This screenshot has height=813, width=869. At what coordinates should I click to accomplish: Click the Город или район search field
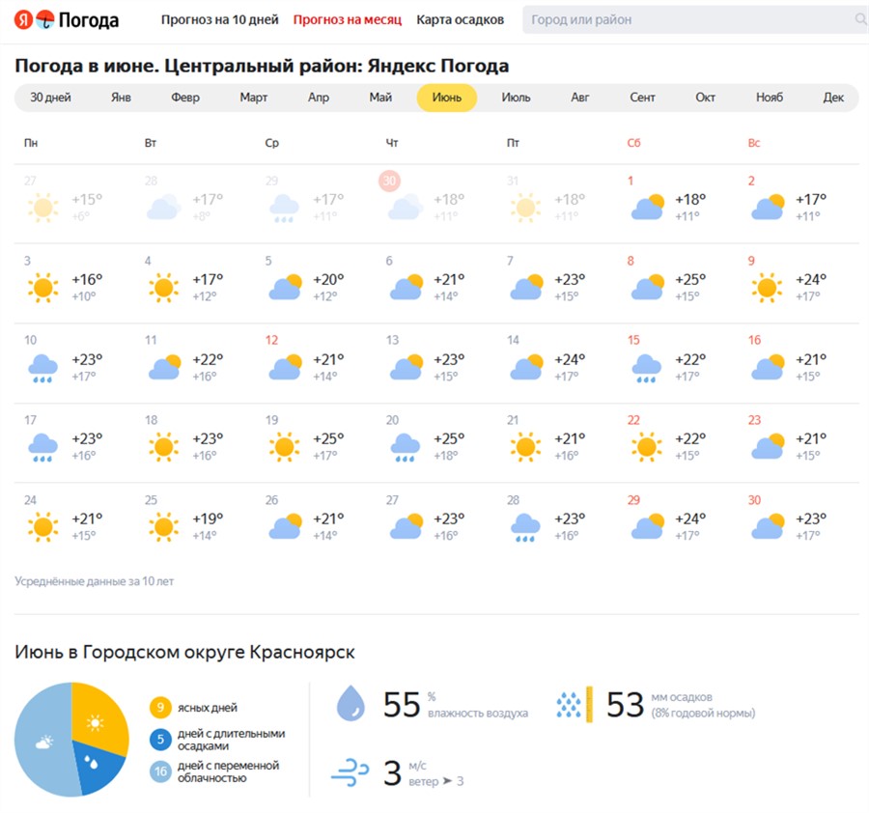[695, 20]
